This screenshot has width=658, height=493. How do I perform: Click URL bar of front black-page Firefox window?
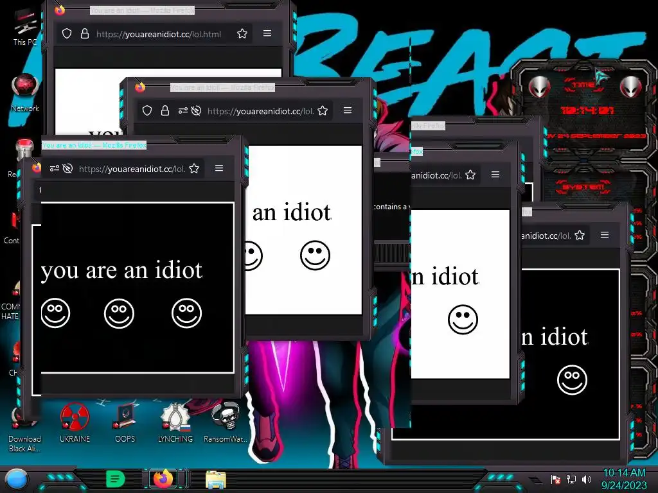[132, 169]
